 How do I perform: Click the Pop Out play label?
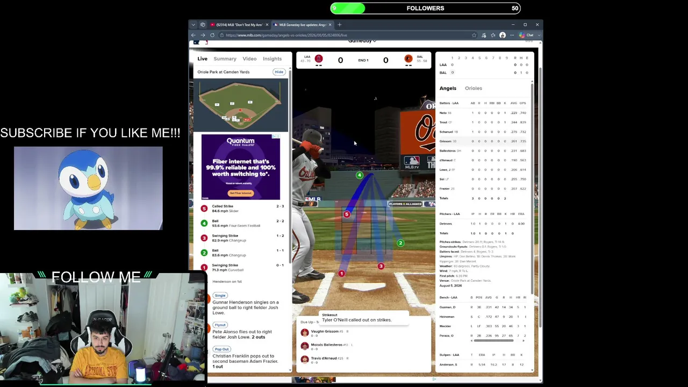[x=221, y=349]
